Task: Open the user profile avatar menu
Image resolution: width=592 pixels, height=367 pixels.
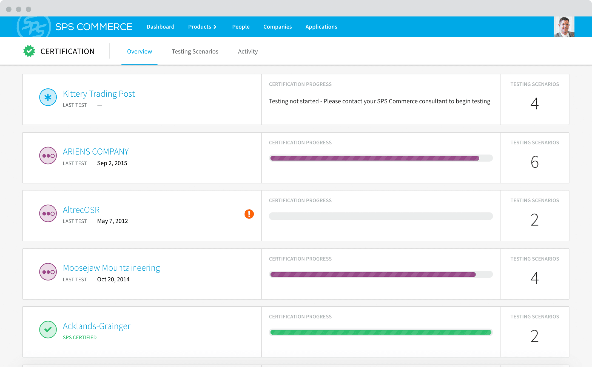Action: (564, 27)
